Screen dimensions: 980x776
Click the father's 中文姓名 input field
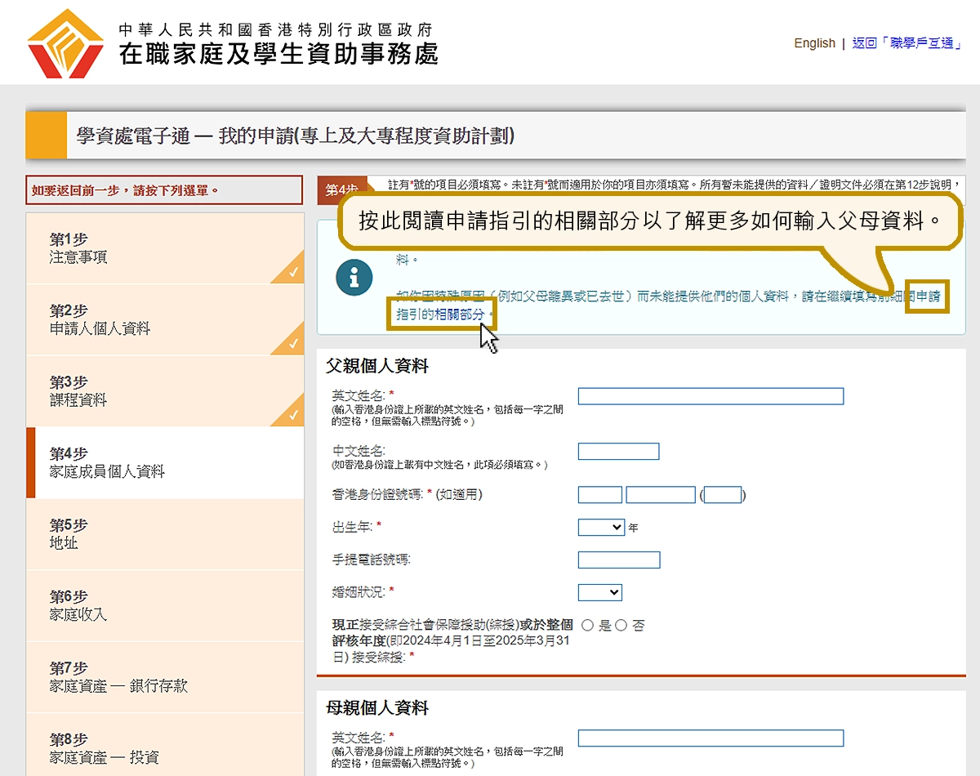[x=618, y=452]
